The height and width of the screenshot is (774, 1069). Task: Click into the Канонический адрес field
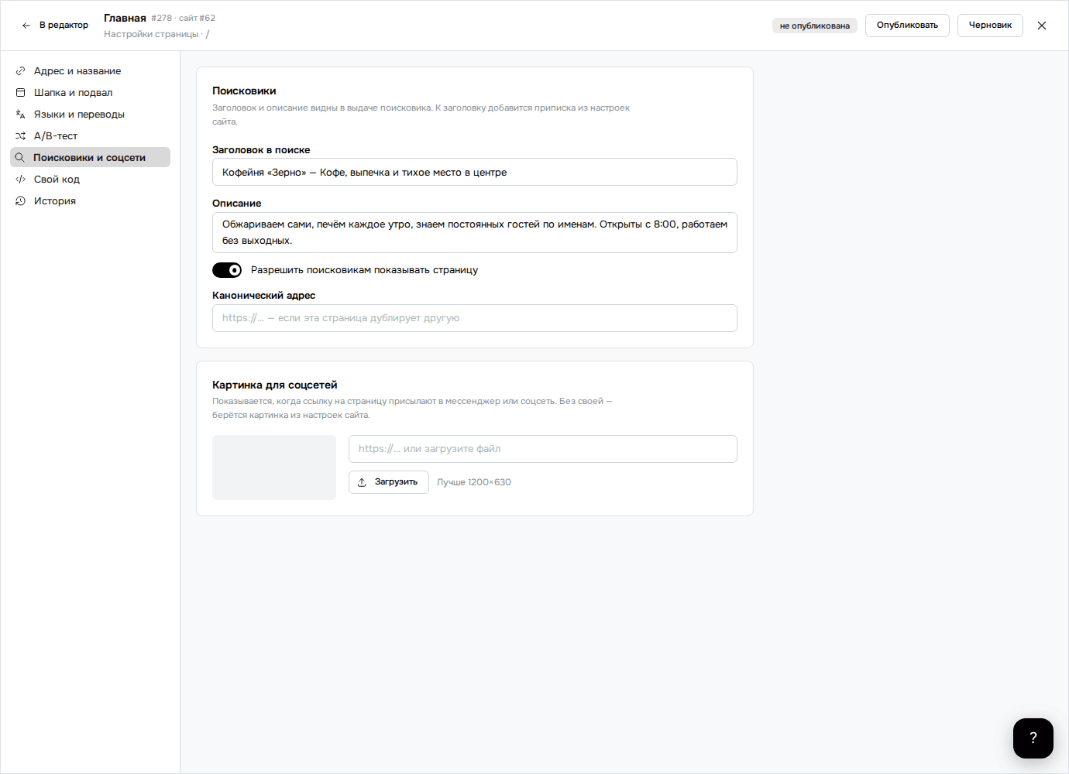coord(475,318)
